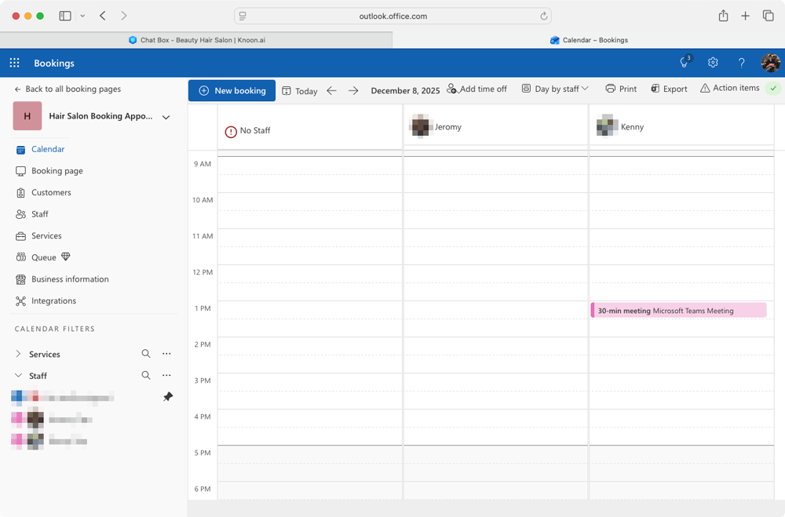Open the app launcher waffle icon
This screenshot has width=785, height=517.
[x=13, y=63]
